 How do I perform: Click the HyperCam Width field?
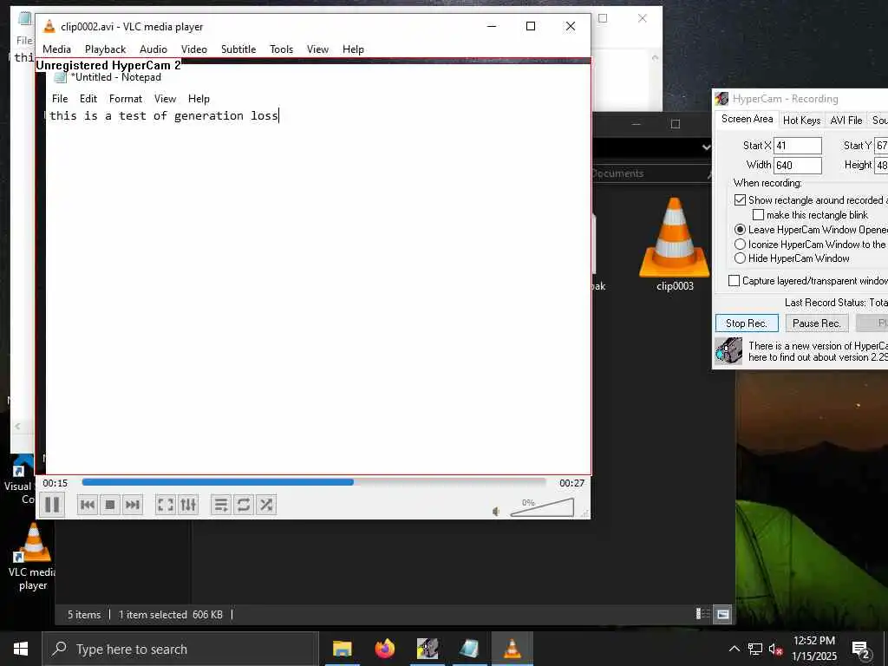click(x=798, y=166)
